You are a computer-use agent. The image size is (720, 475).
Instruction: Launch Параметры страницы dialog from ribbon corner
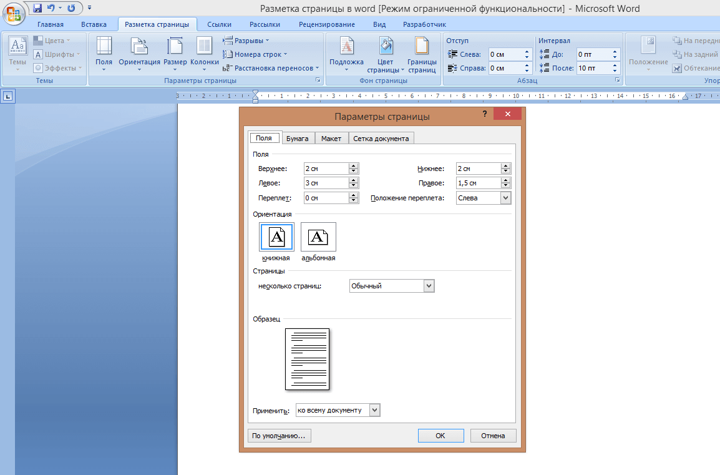(318, 81)
